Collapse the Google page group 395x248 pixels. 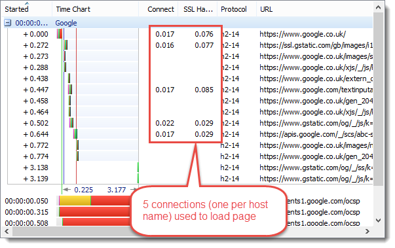coord(8,23)
